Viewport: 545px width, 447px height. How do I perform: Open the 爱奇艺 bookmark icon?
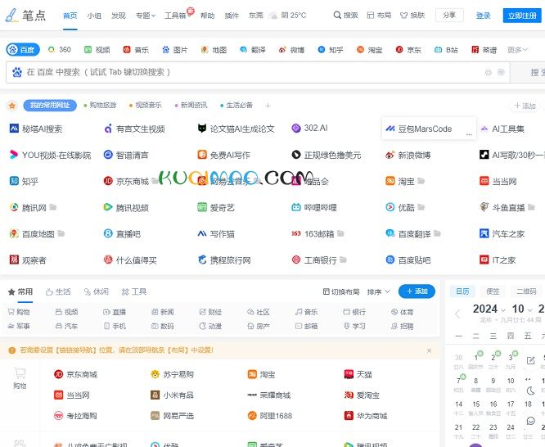point(202,208)
